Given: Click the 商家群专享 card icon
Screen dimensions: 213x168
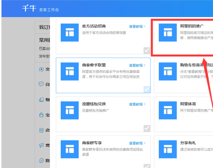Looking at the screenshot, I should point(69,149).
